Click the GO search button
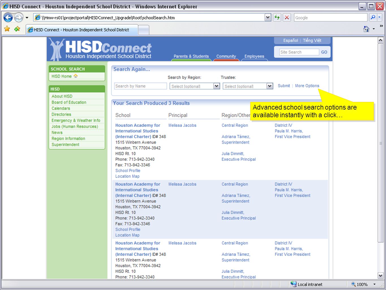The height and width of the screenshot is (290, 386). pyautogui.click(x=324, y=52)
